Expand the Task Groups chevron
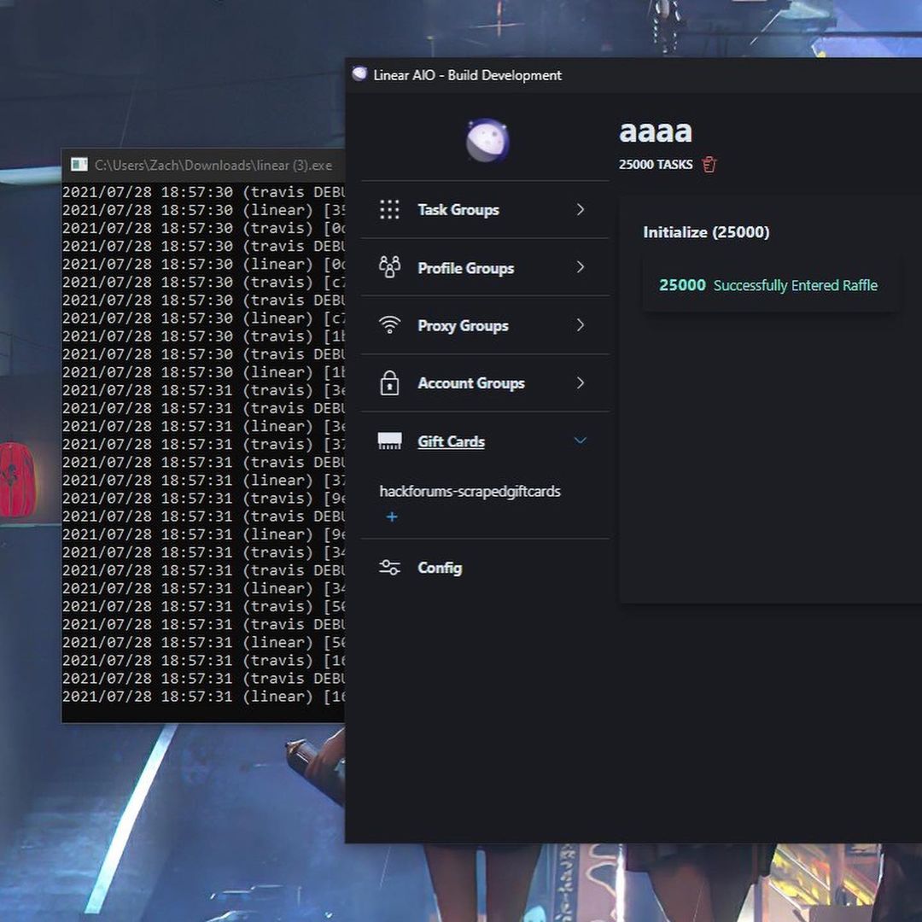 581,209
